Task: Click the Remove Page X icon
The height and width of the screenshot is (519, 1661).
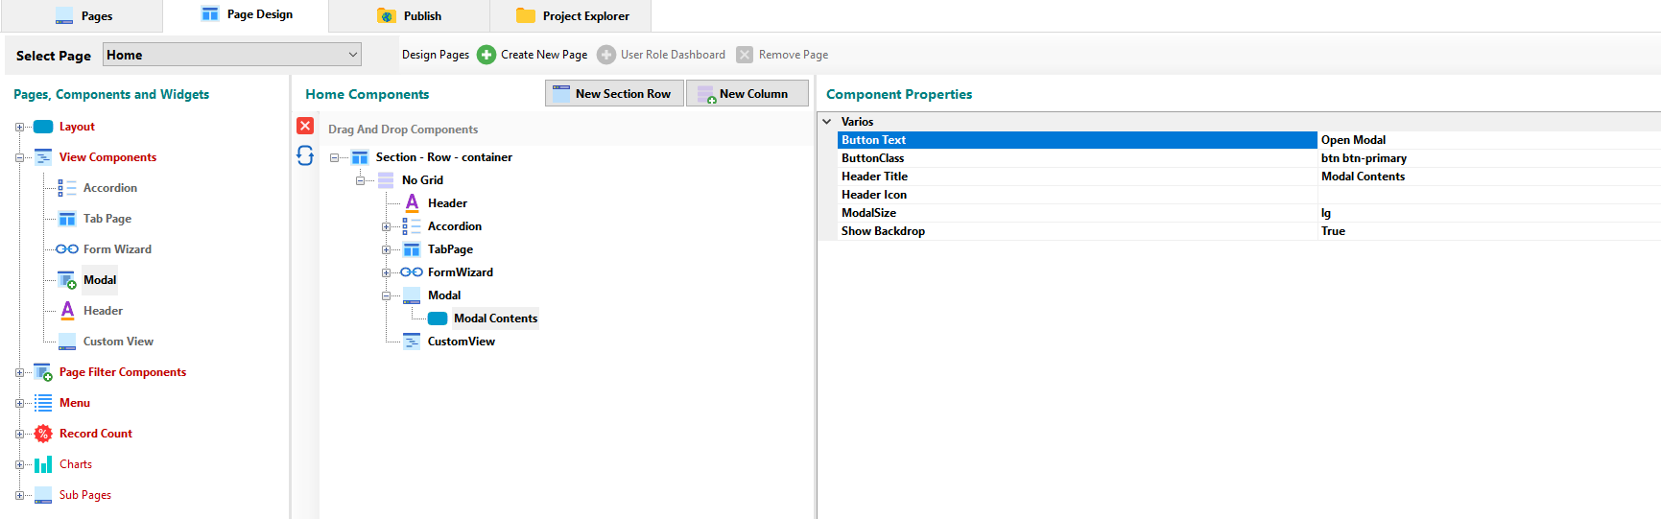Action: [x=745, y=55]
